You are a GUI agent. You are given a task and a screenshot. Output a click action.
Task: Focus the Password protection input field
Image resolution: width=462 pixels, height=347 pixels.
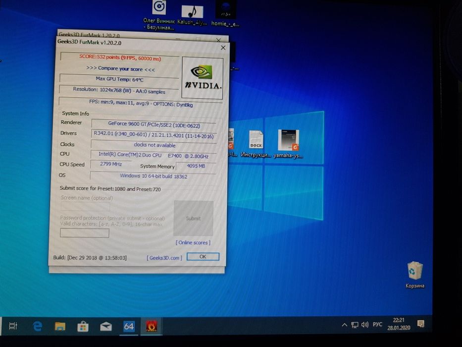coord(85,233)
